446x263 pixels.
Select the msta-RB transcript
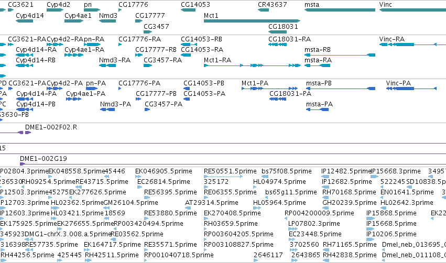340,55
